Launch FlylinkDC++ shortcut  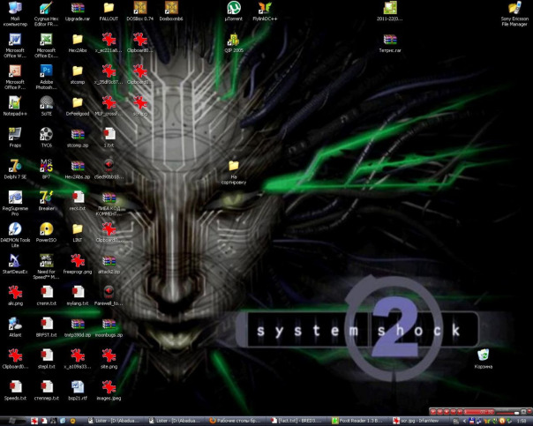[265, 11]
